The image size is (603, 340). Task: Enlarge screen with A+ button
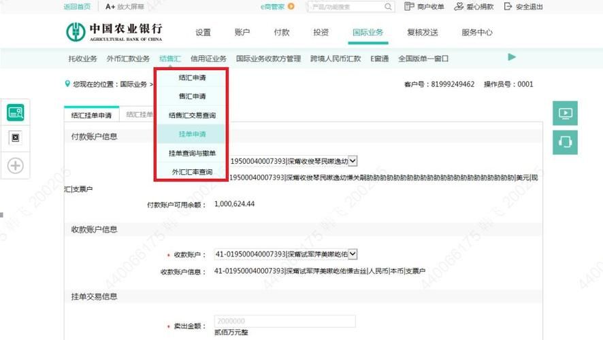click(x=125, y=7)
